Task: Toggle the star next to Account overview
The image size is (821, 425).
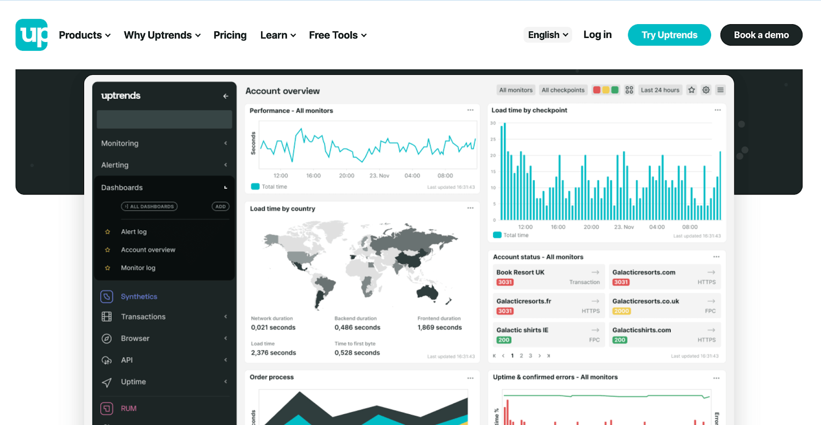Action: point(108,250)
